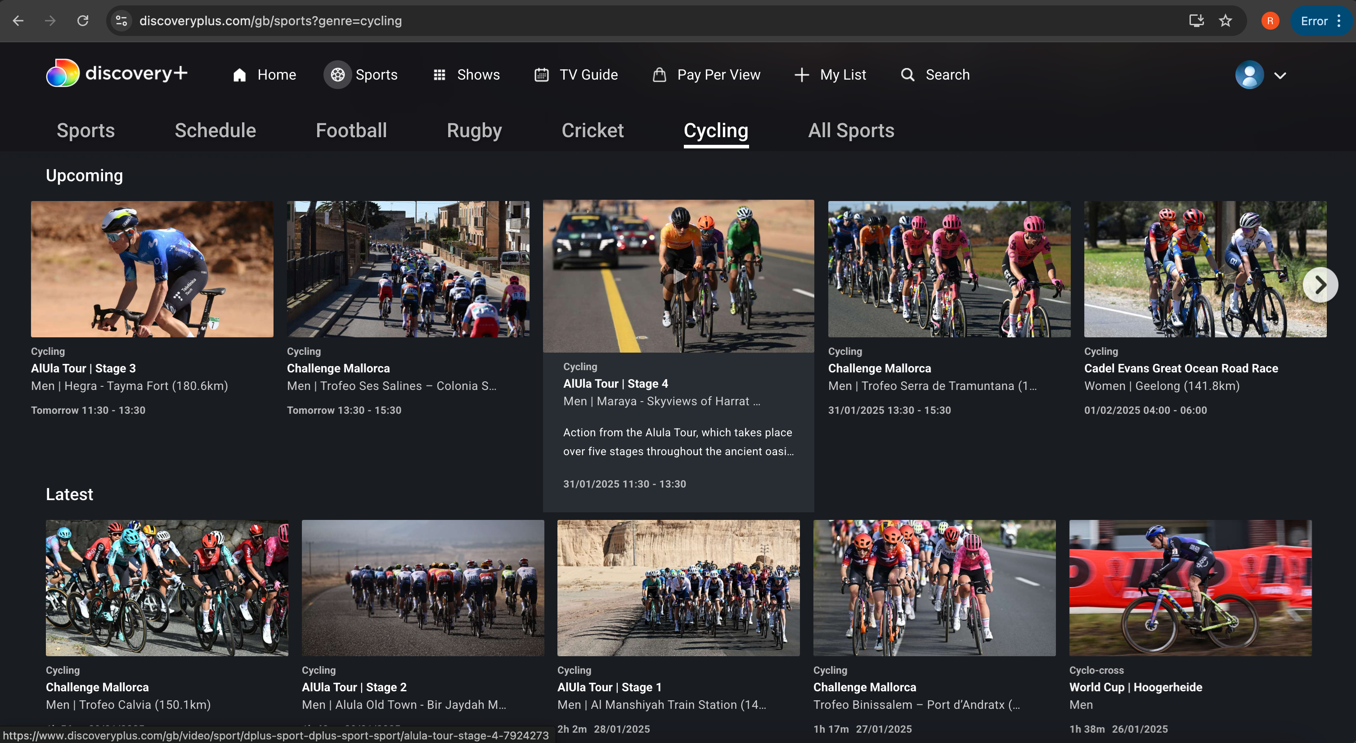
Task: Open AlUla Tour Stage 3 title link
Action: point(83,368)
